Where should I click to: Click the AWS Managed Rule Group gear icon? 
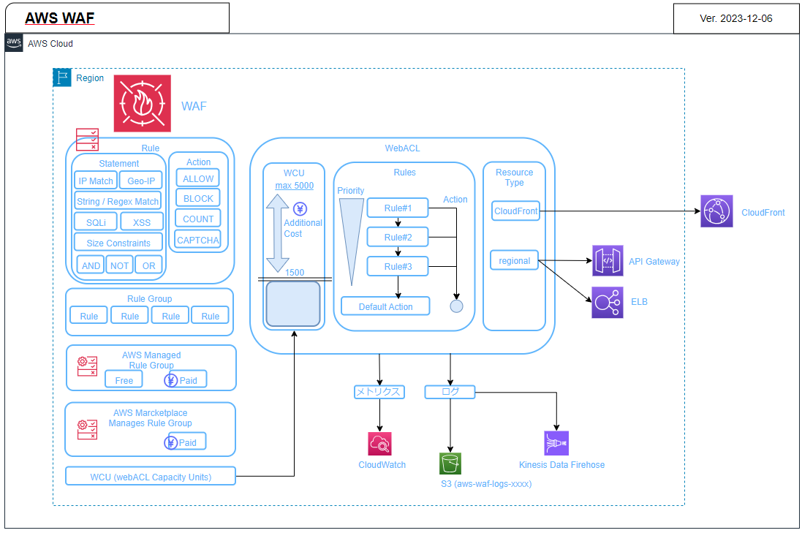tap(86, 366)
